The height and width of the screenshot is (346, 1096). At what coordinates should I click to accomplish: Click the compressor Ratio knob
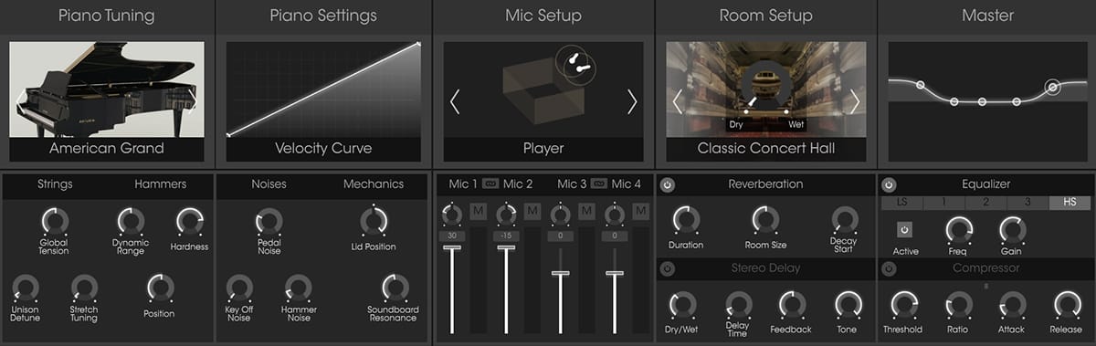[x=959, y=305]
